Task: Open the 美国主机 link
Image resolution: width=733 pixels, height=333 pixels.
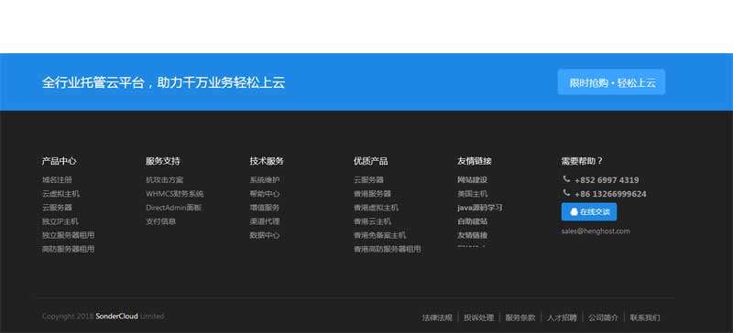Action: (x=472, y=194)
